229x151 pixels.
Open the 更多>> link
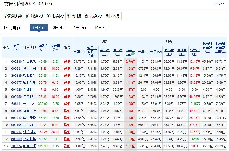219,4
